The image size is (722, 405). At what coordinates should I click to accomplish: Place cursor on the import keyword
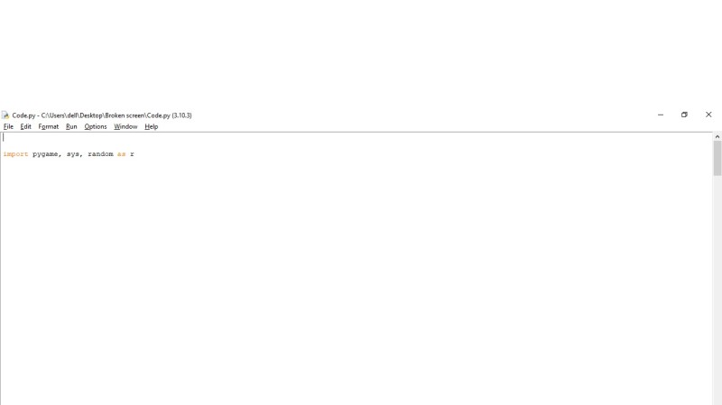(15, 154)
